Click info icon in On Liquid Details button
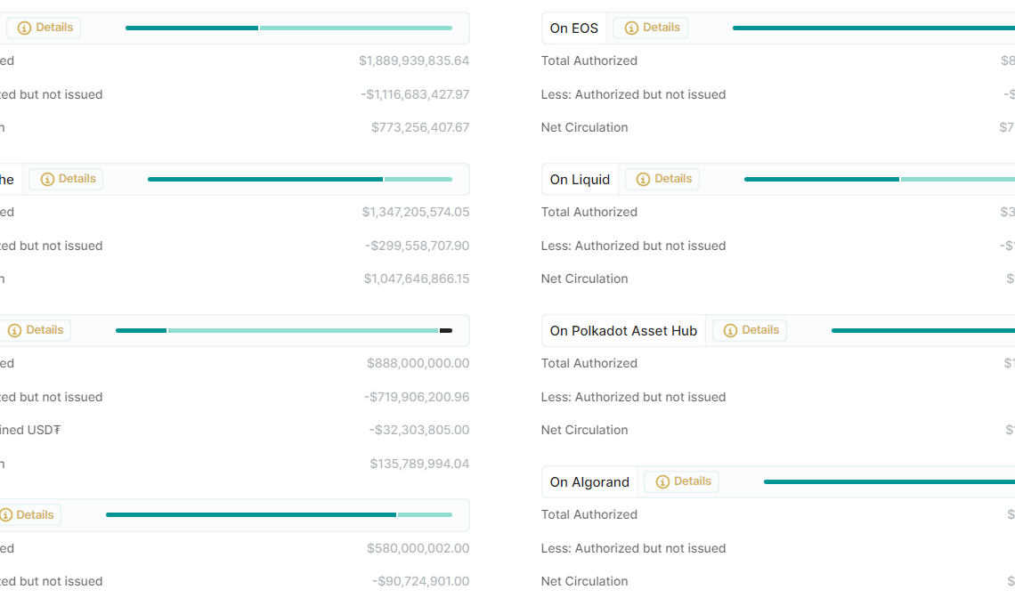The height and width of the screenshot is (606, 1015). [641, 179]
